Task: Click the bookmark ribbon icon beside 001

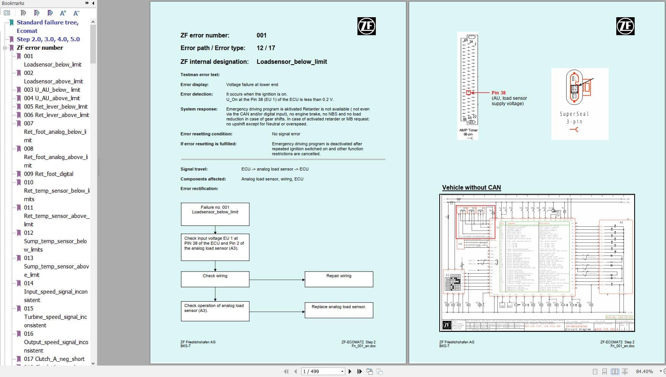Action: click(x=19, y=56)
